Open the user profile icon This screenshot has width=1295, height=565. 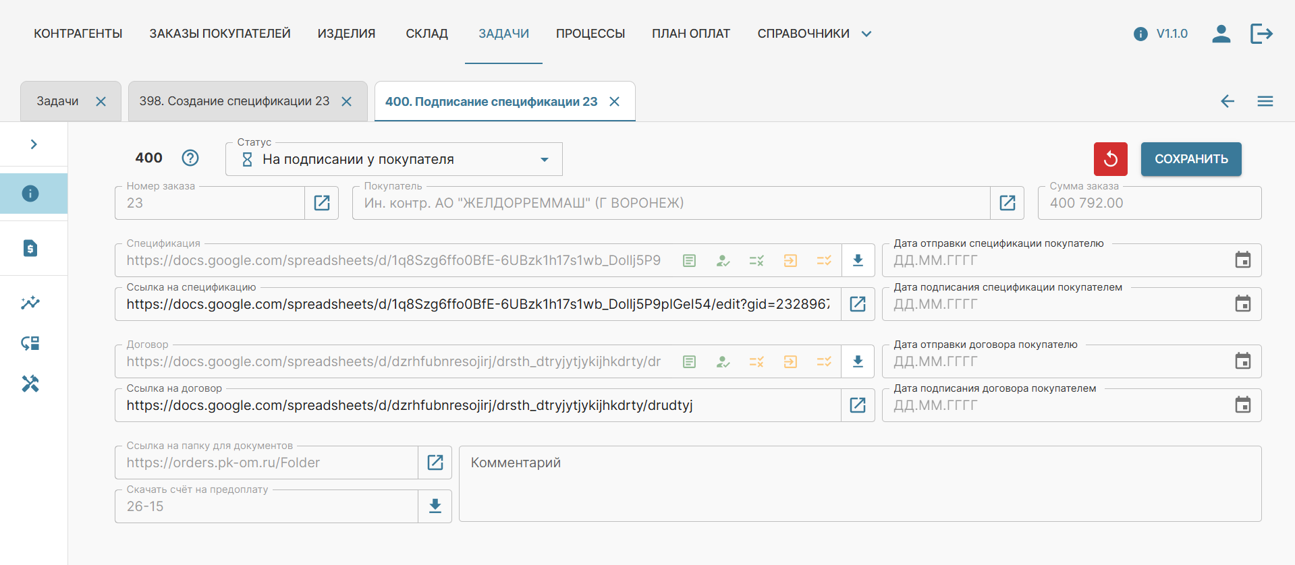point(1221,34)
